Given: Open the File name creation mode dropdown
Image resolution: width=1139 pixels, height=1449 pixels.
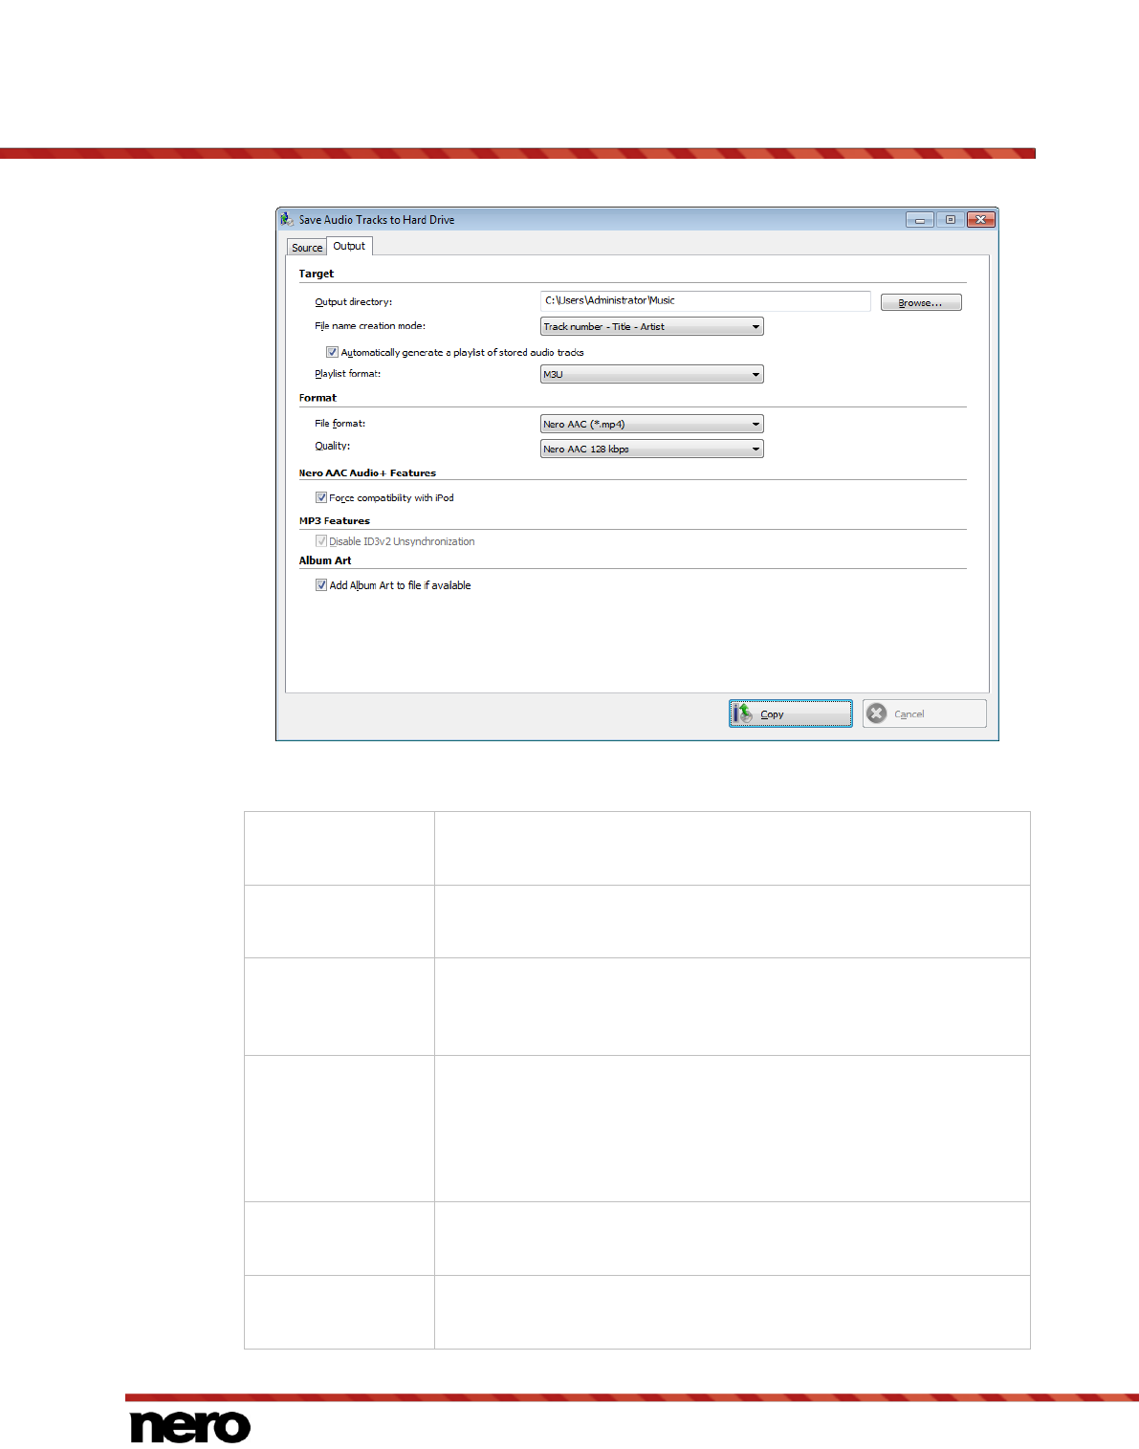Looking at the screenshot, I should [x=651, y=327].
